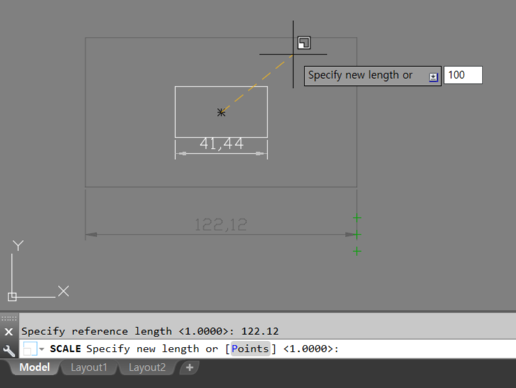Open command line customize wrench

[x=9, y=350]
